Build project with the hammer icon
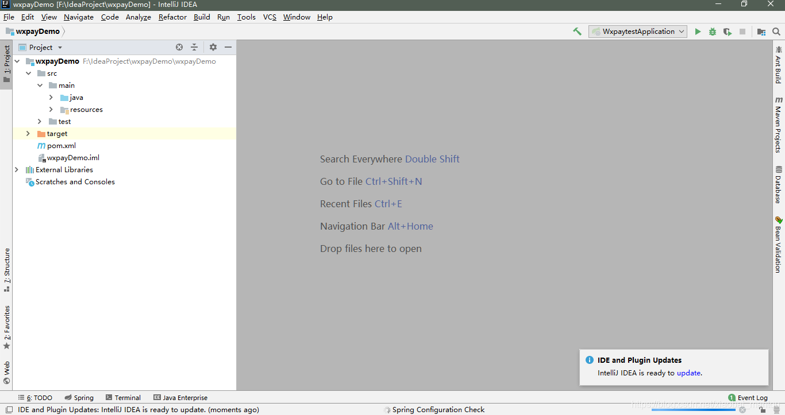The image size is (785, 415). click(x=577, y=32)
